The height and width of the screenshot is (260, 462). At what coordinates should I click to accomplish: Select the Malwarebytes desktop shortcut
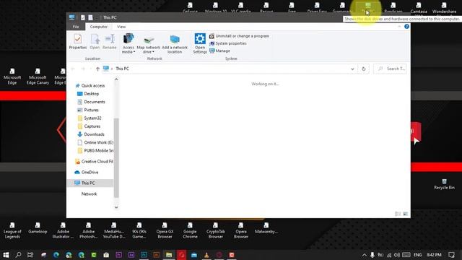[266, 228]
